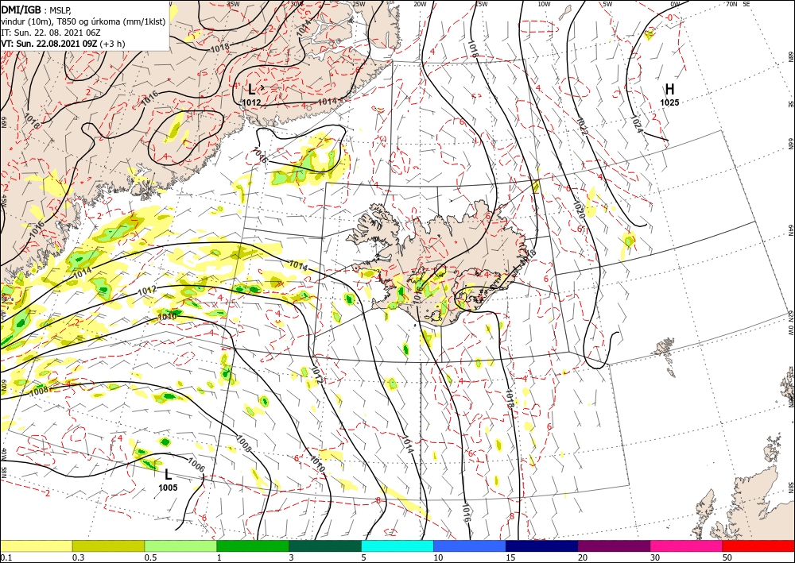This screenshot has width=795, height=563.
Task: Click the 68N latitude label
Action: tap(790, 56)
